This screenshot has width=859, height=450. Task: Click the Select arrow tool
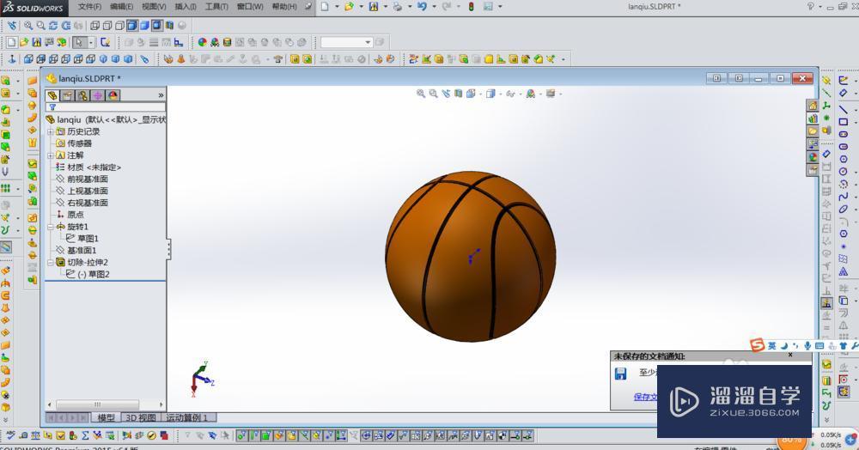tap(80, 42)
